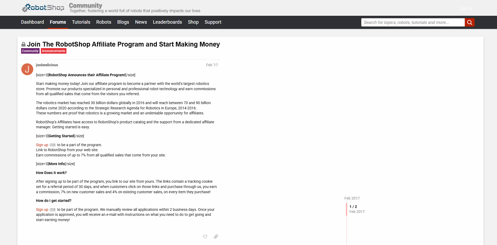Go to the Robots page
Image resolution: width=497 pixels, height=245 pixels.
(x=104, y=22)
